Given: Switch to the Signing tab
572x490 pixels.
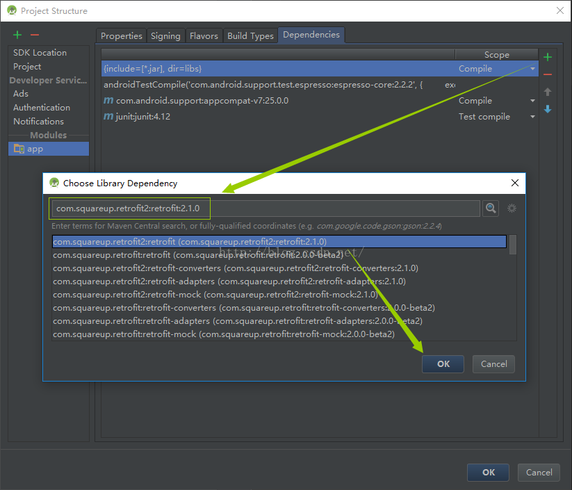Looking at the screenshot, I should (165, 36).
